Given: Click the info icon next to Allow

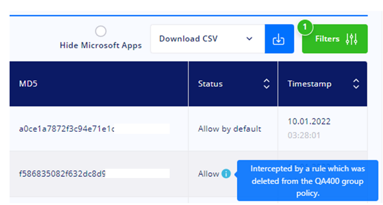Looking at the screenshot, I should [x=226, y=174].
